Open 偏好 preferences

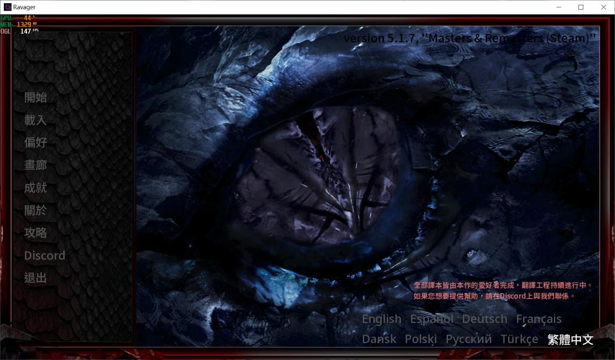(x=36, y=142)
